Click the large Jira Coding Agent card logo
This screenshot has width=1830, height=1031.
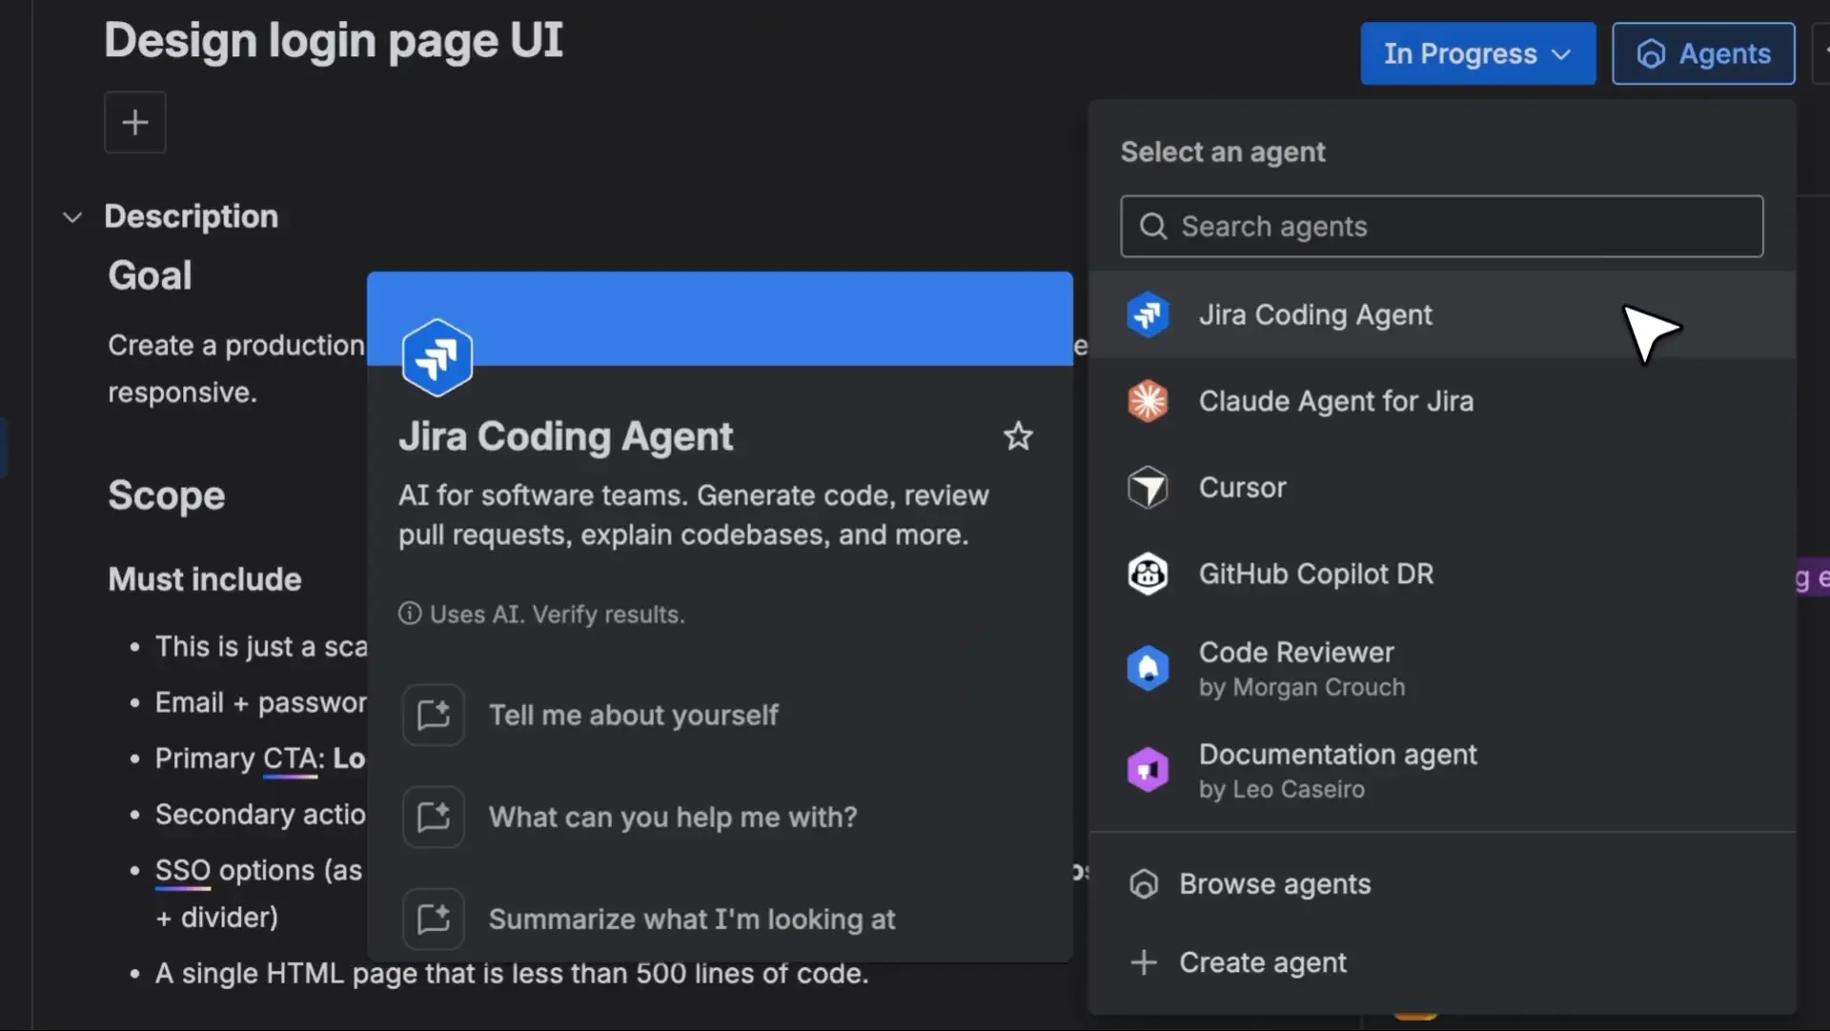click(x=437, y=357)
